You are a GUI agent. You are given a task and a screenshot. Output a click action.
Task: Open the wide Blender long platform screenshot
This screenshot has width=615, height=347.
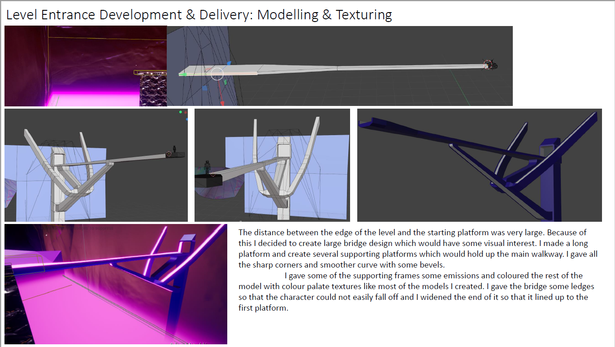click(340, 66)
